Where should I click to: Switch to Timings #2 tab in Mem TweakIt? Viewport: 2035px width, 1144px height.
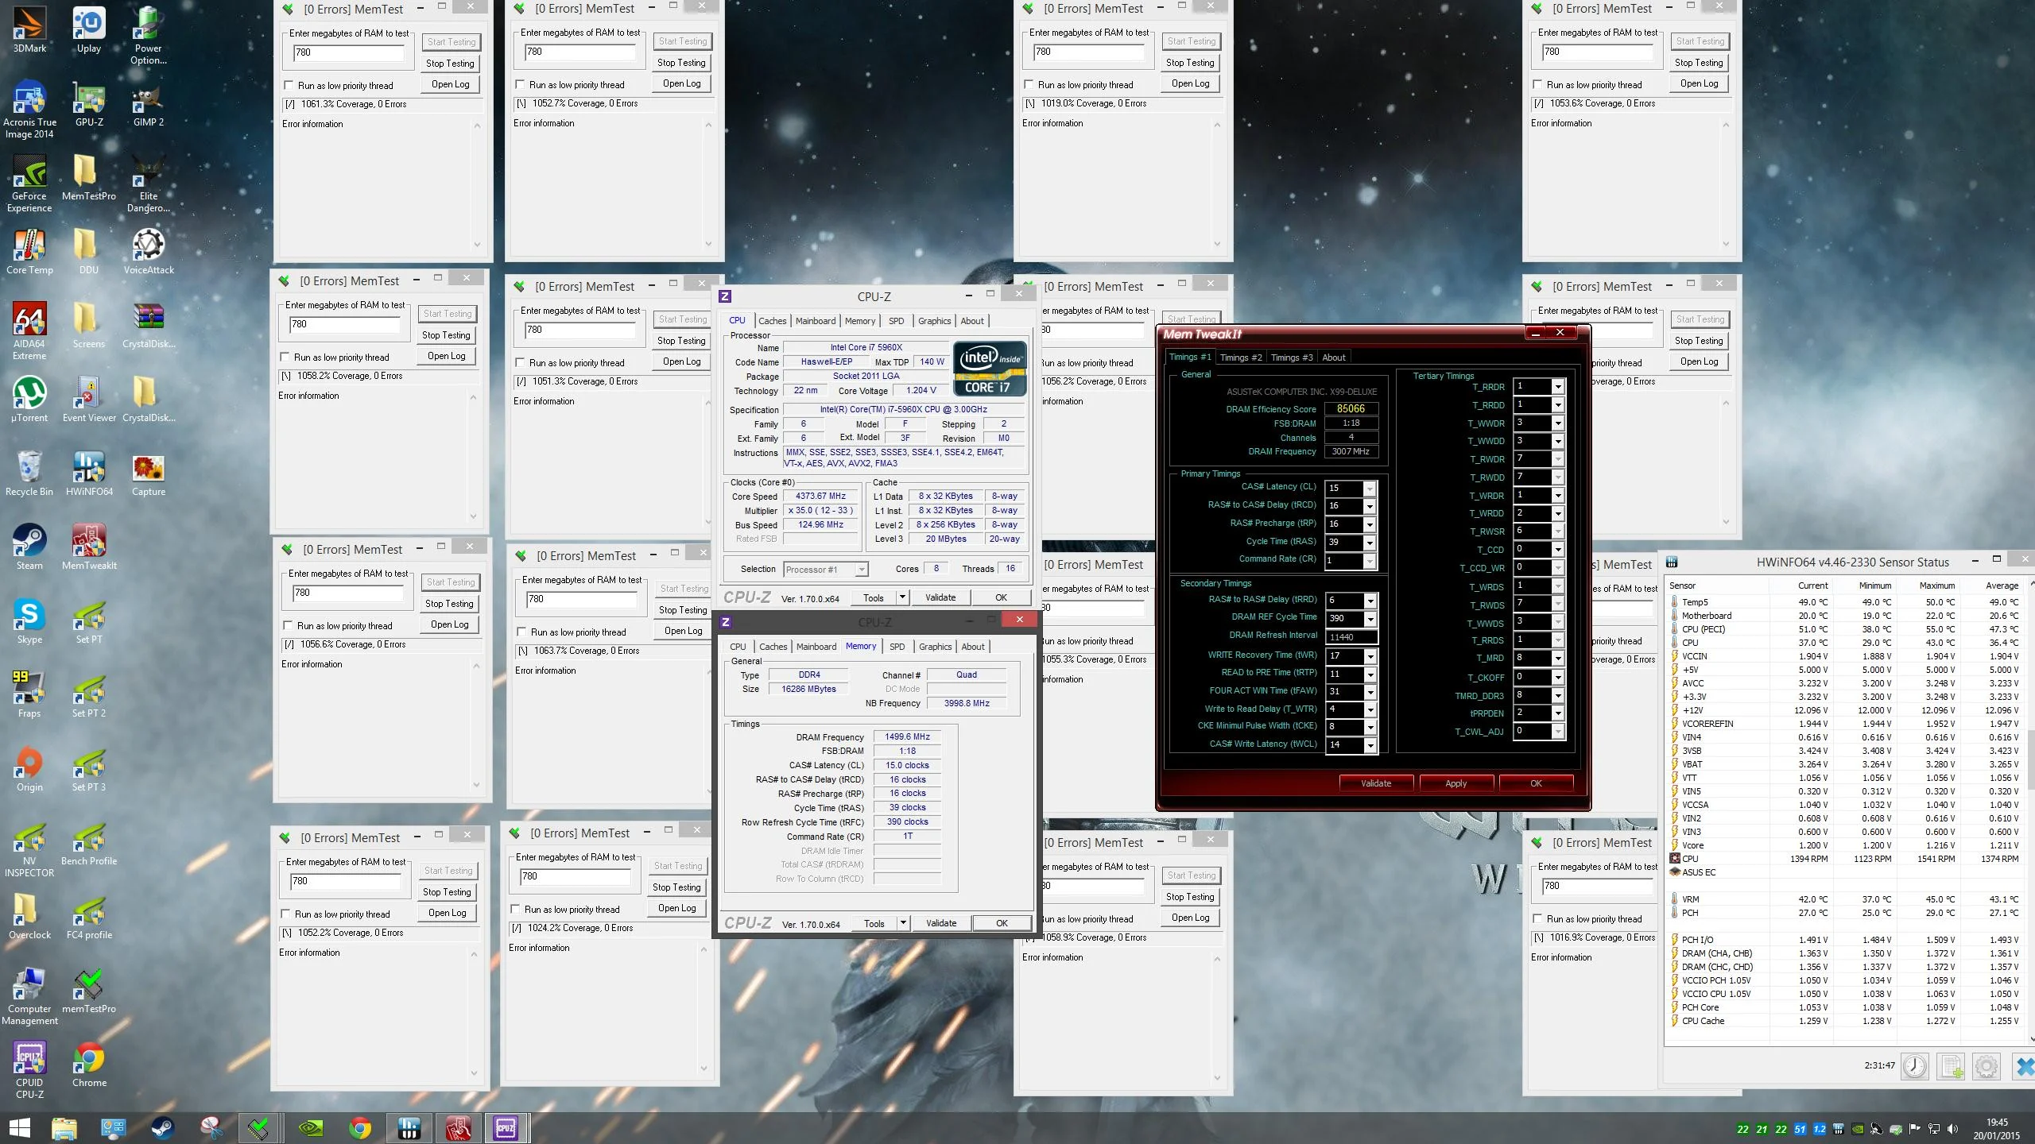click(1240, 357)
